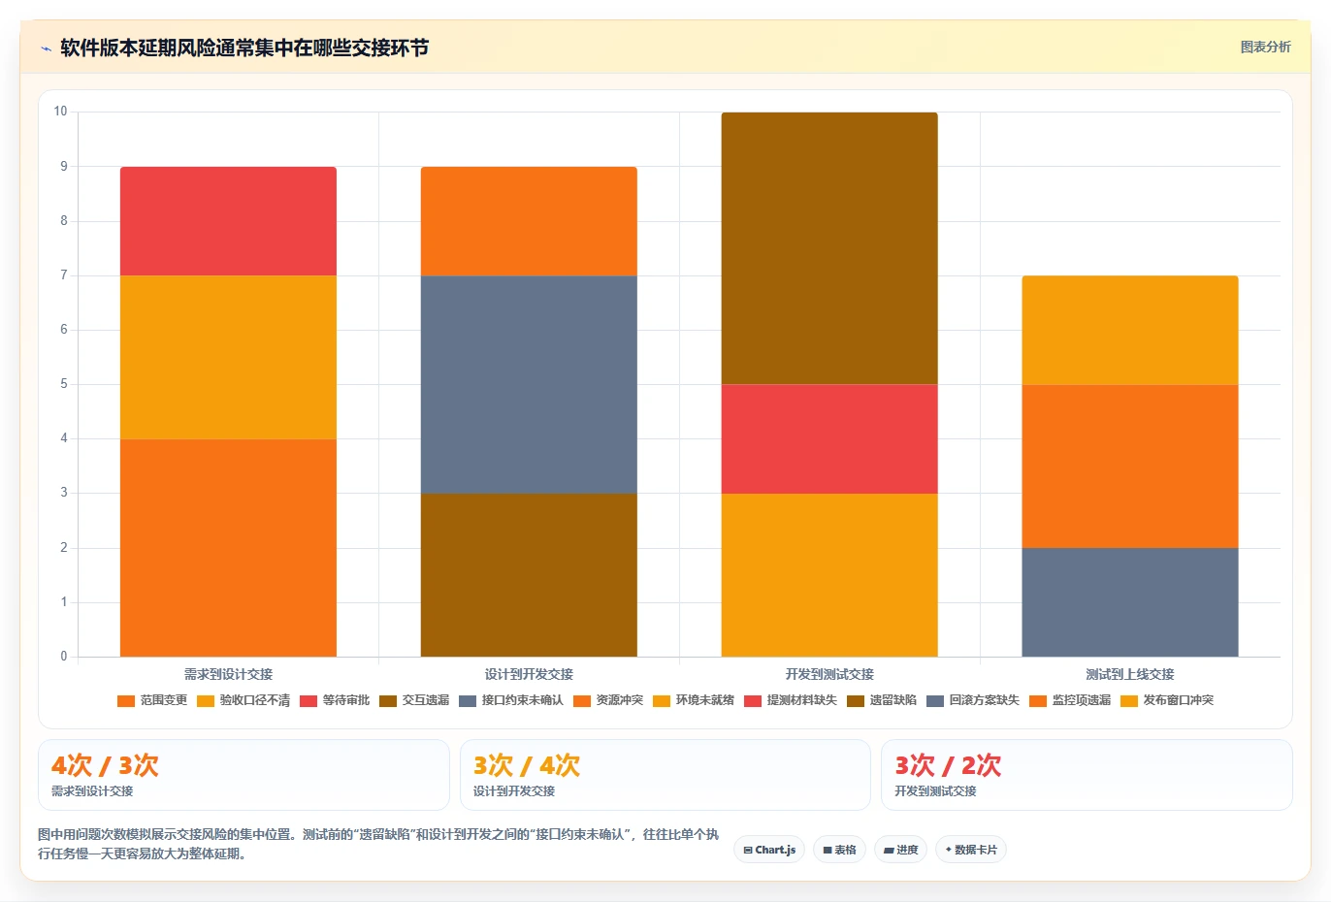Viewport: 1331px width, 902px height.
Task: Click the 表格 tag chip
Action: (839, 850)
